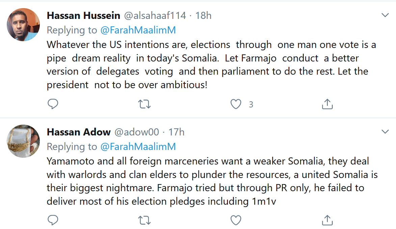Open Hassan Hussein's profile picture
396x229 pixels.
[x=23, y=25]
